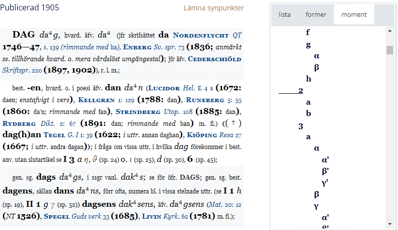Select moment α listed under g
This screenshot has width=398, height=230.
point(317,56)
